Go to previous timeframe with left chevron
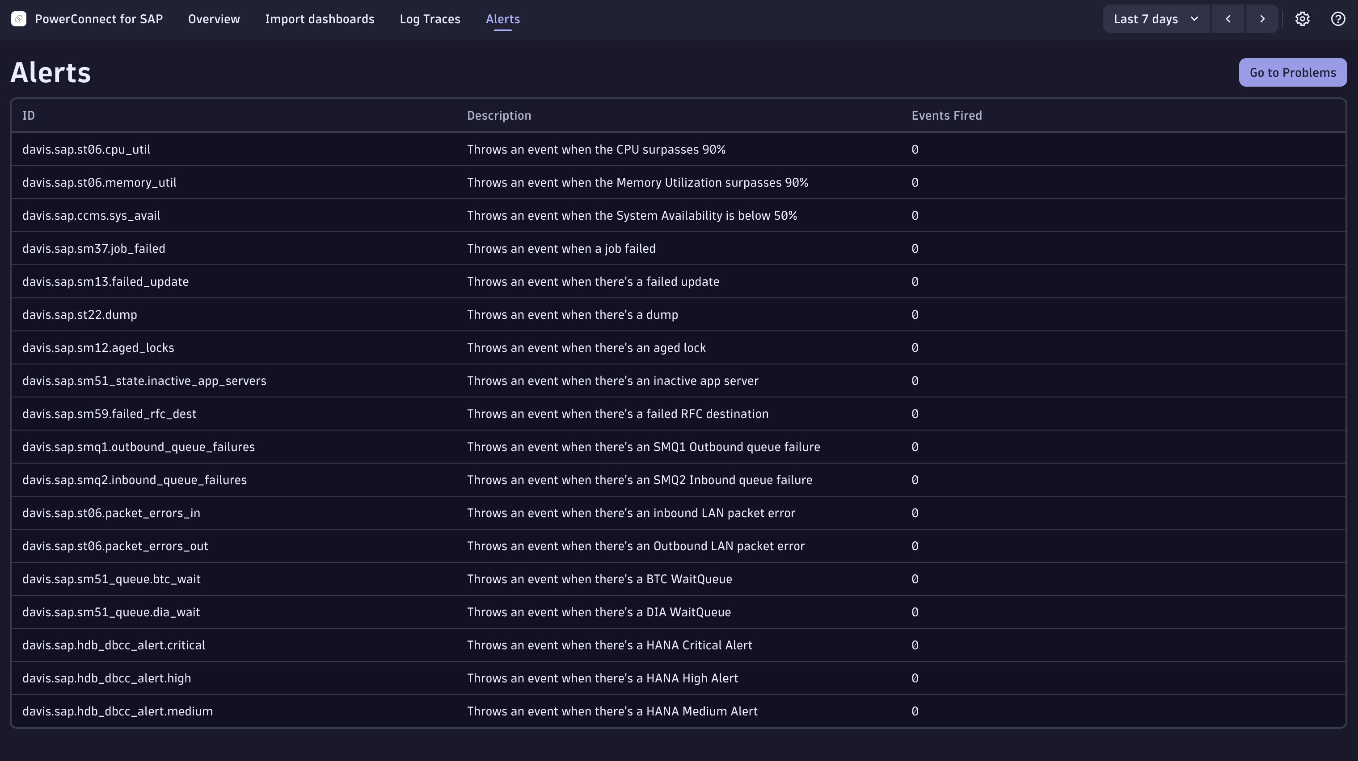Viewport: 1358px width, 761px height. (x=1228, y=19)
